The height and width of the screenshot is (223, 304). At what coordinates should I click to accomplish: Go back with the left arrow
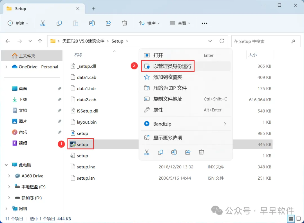8,41
